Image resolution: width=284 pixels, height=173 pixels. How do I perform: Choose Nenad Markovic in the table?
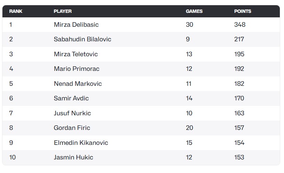point(78,84)
